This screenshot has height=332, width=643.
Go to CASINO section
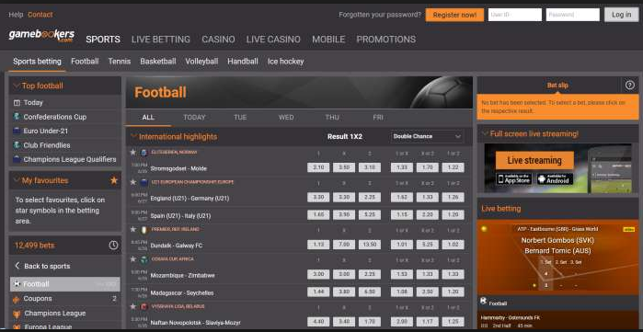(218, 40)
